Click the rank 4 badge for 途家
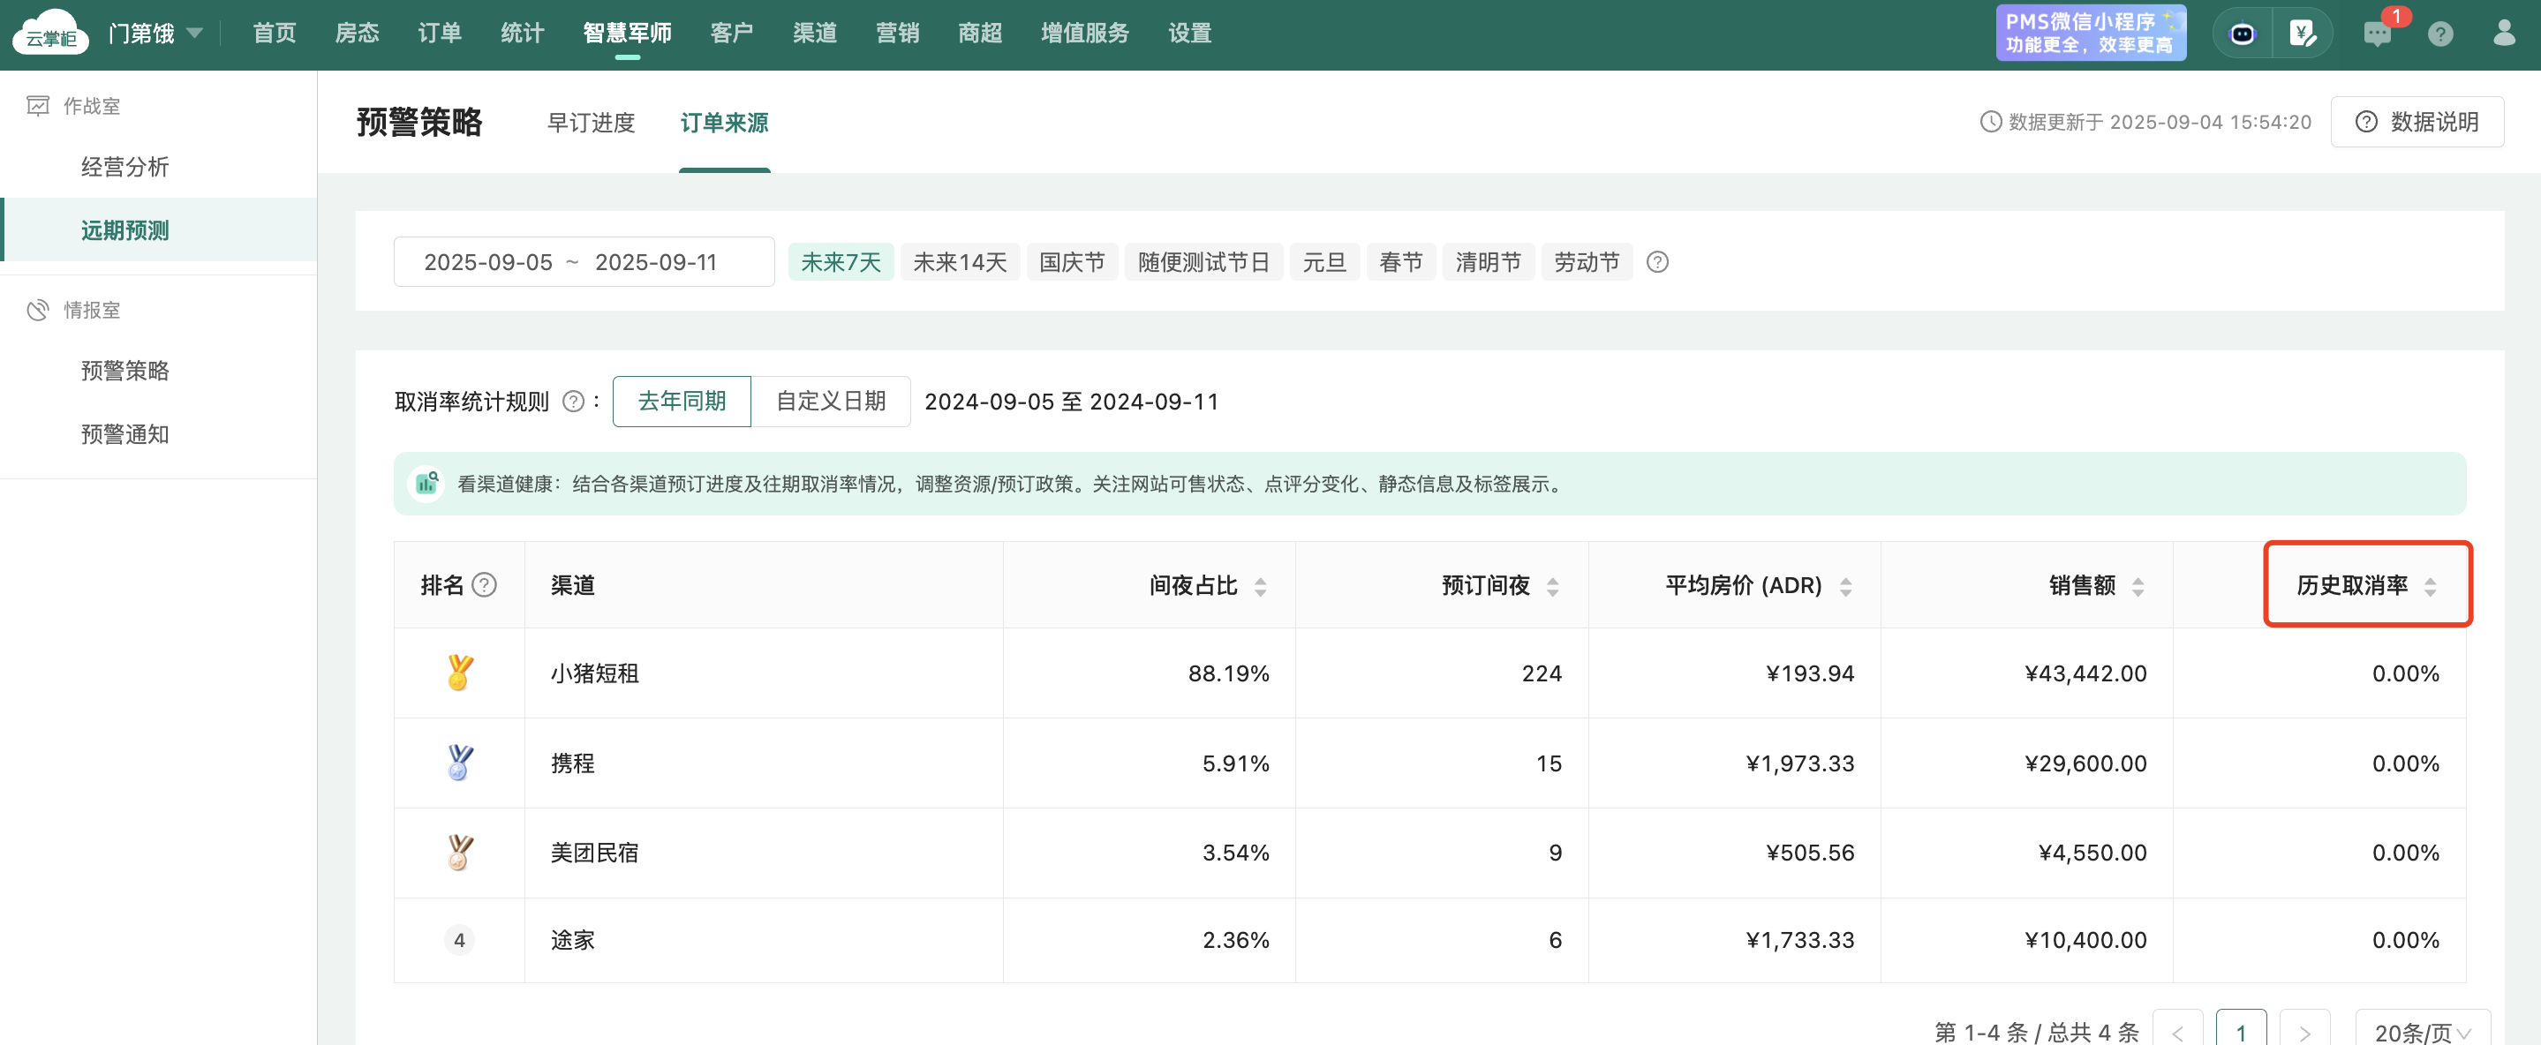The image size is (2541, 1045). tap(460, 941)
